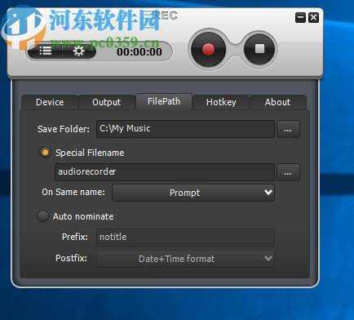Click the Save Folder path field
The height and width of the screenshot is (320, 354).
185,129
